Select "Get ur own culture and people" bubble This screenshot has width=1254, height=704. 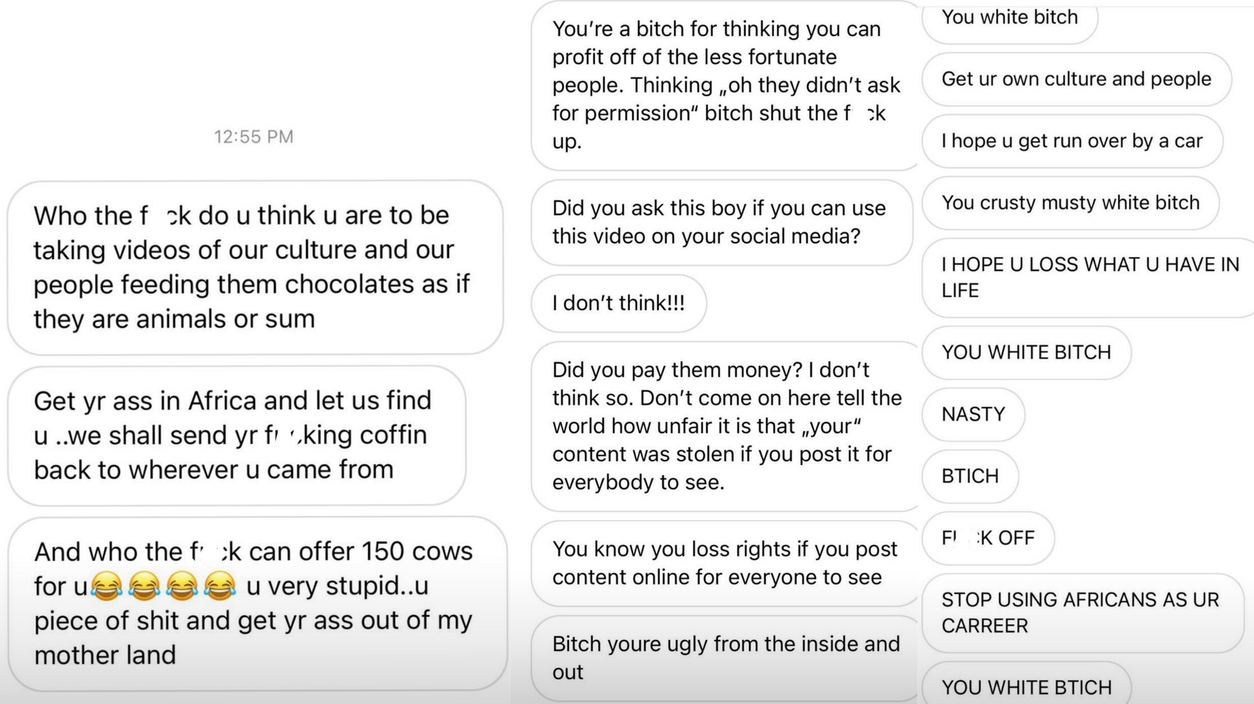[1076, 79]
